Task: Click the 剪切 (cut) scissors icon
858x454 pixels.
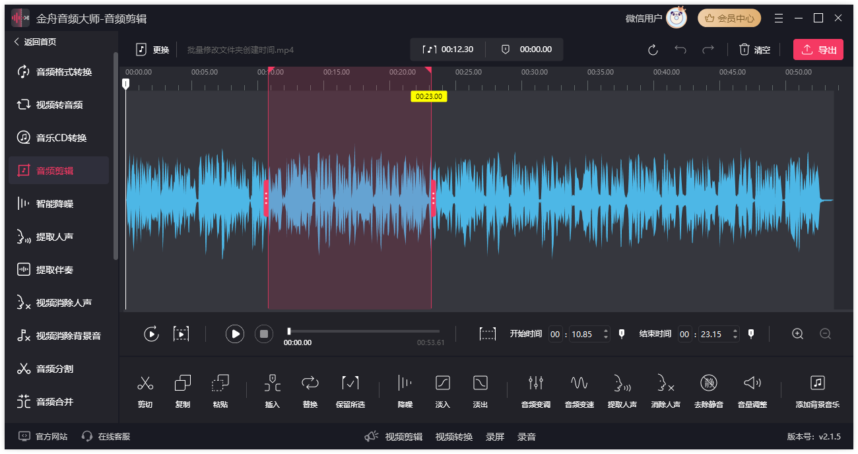Action: pyautogui.click(x=145, y=383)
